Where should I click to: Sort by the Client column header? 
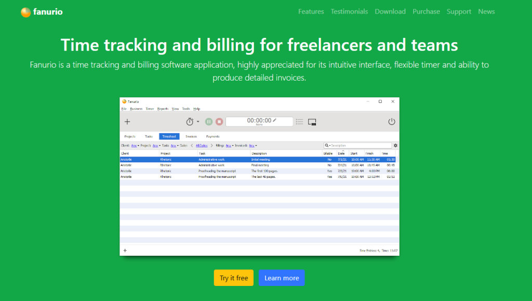[x=139, y=153]
